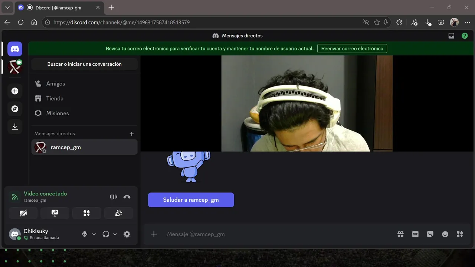Open new browser tab
The image size is (475, 267).
click(111, 7)
